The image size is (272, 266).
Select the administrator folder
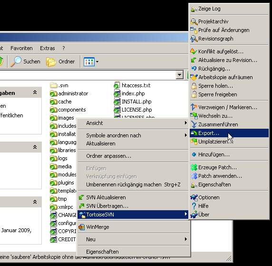tap(69, 93)
